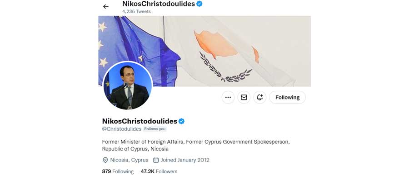Open the 47.2K Followers list
The height and width of the screenshot is (175, 409).
159,171
